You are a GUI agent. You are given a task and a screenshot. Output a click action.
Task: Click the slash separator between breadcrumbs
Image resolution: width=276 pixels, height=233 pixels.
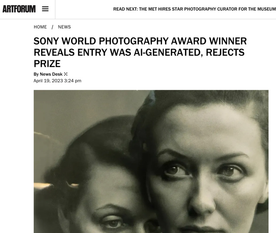[x=52, y=27]
